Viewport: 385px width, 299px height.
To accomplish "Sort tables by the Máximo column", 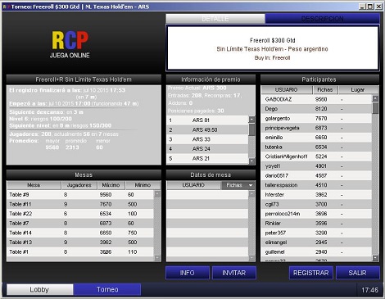I will click(111, 185).
